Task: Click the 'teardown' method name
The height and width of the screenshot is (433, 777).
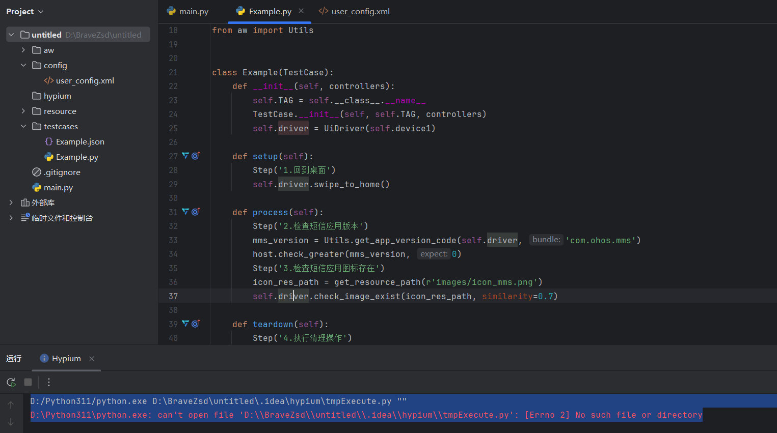Action: tap(273, 324)
